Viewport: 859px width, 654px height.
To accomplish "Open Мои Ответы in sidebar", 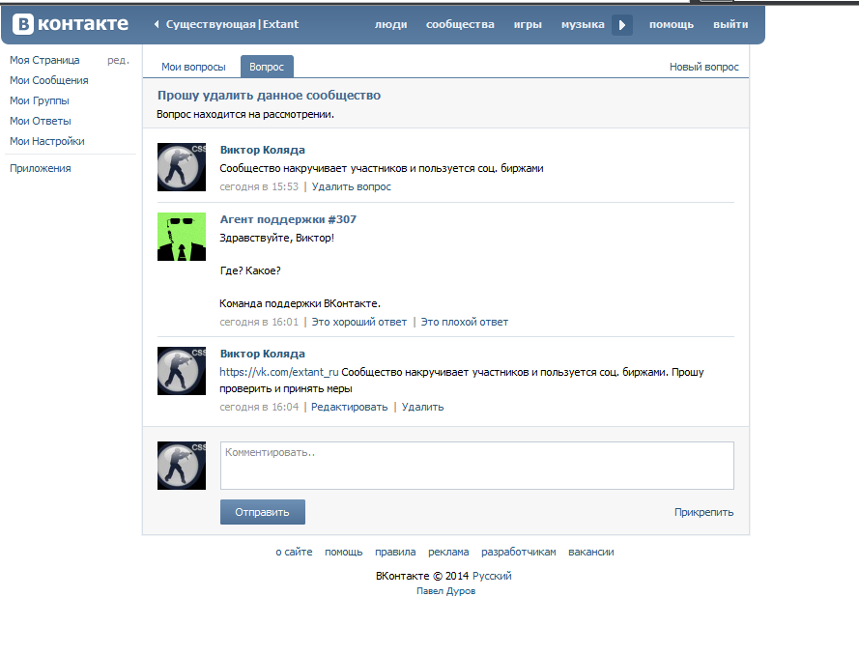I will 41,121.
